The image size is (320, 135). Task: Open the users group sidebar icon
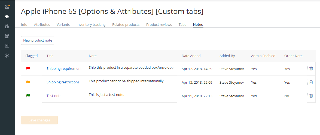click(x=7, y=36)
